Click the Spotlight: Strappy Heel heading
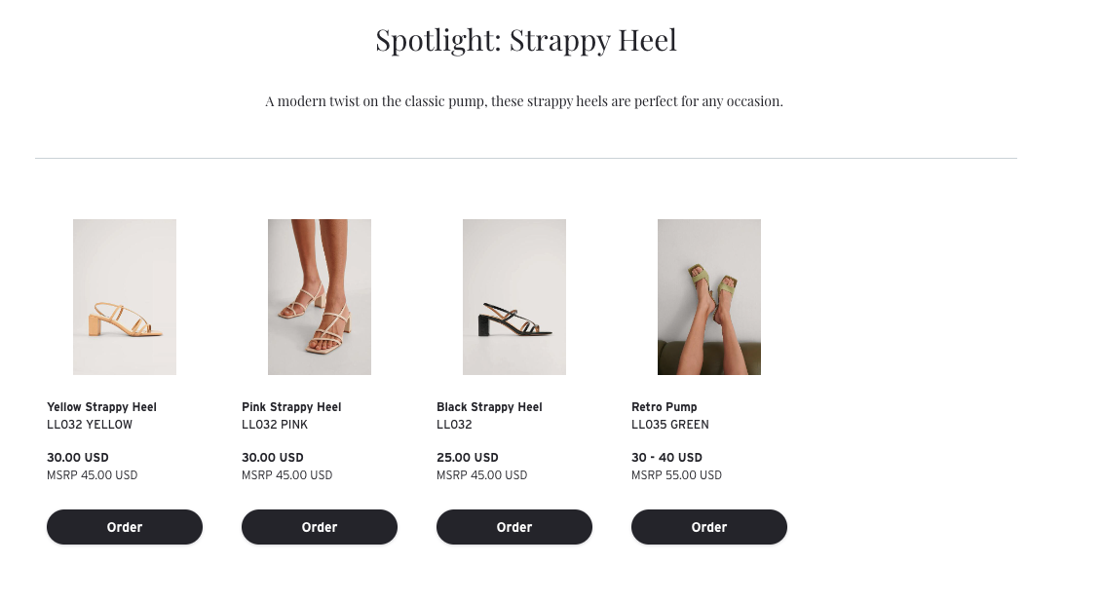Screen dimensions: 1102x602 tap(526, 40)
